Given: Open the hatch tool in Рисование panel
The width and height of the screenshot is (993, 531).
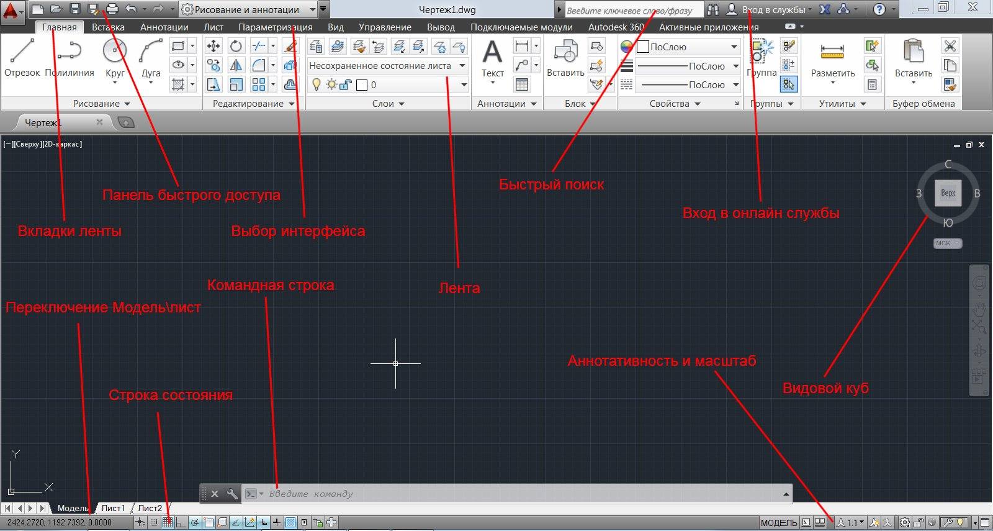Looking at the screenshot, I should click(x=179, y=84).
